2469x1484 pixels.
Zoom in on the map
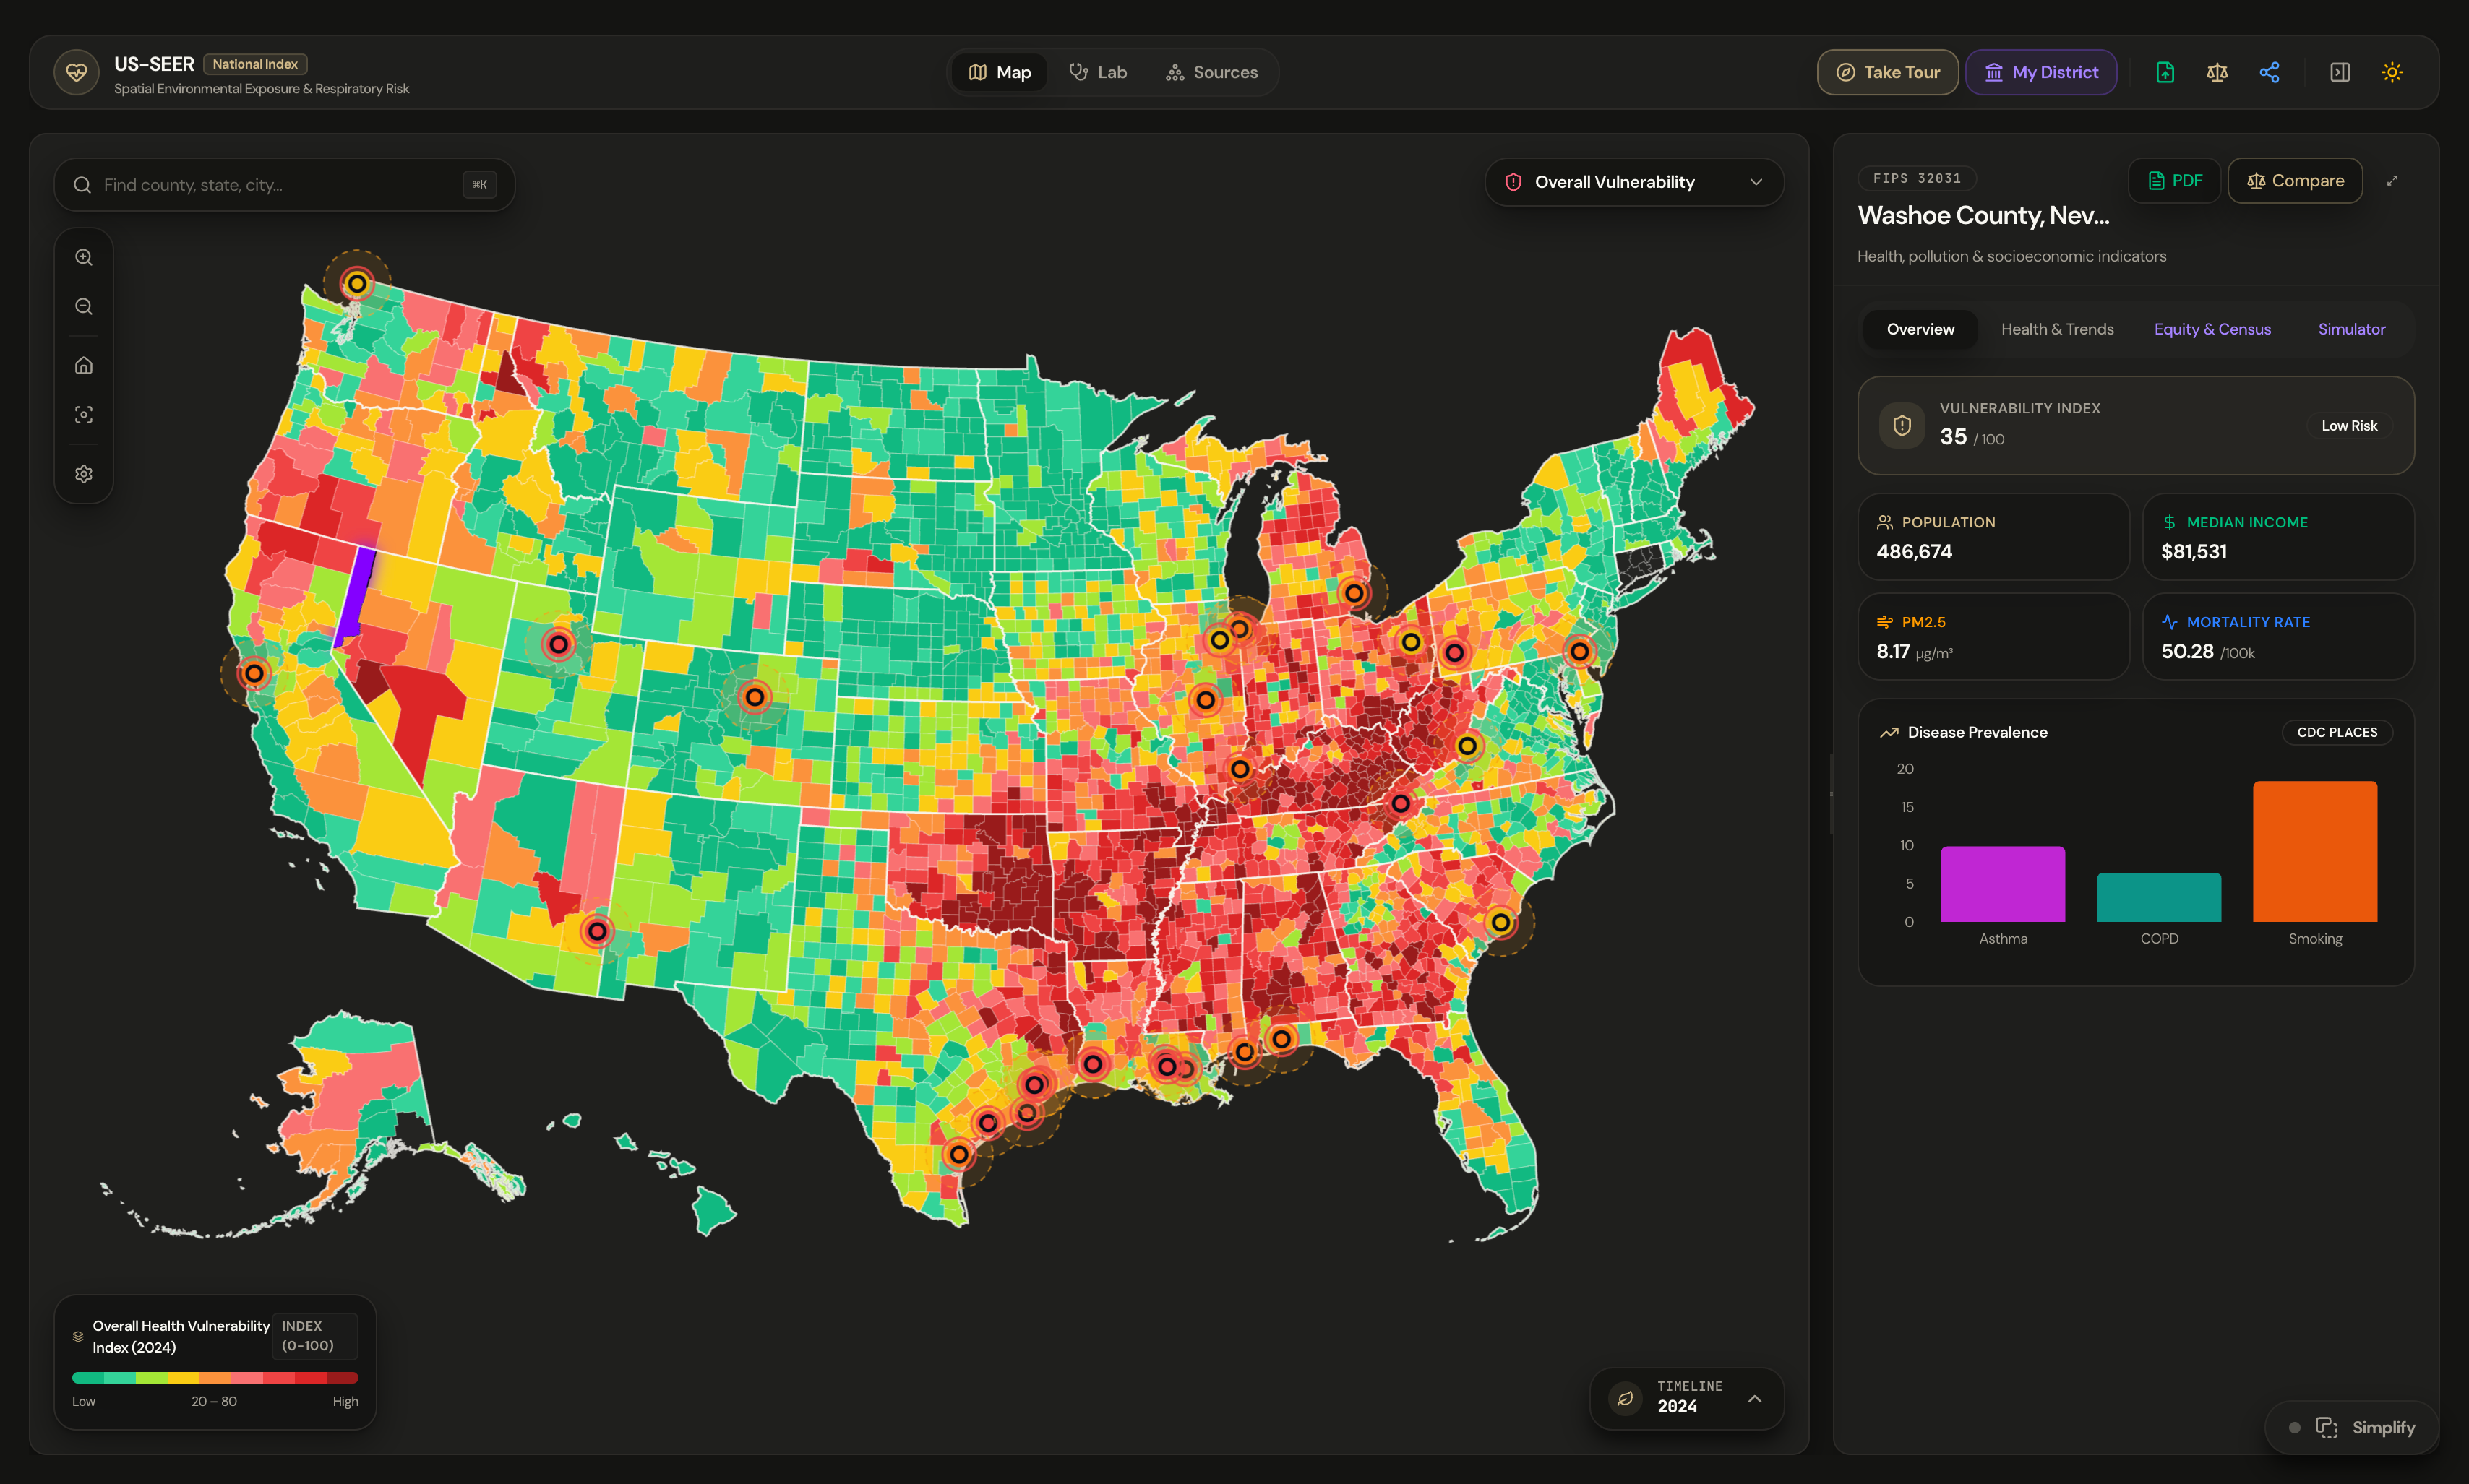click(84, 257)
